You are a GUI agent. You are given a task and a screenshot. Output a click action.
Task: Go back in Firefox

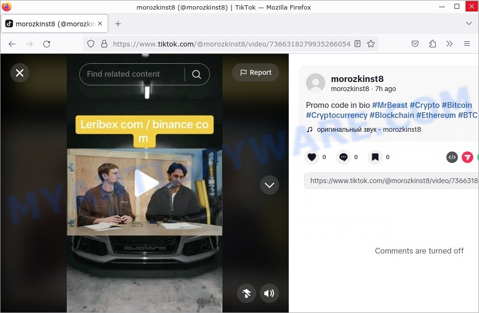12,44
